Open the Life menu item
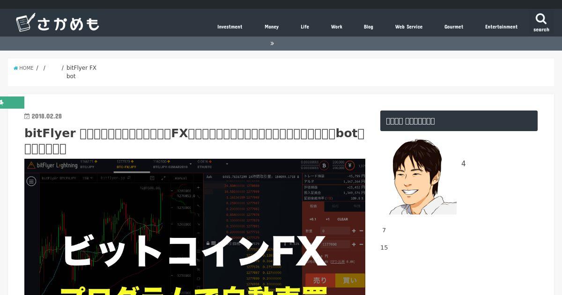562x295 pixels. click(305, 27)
